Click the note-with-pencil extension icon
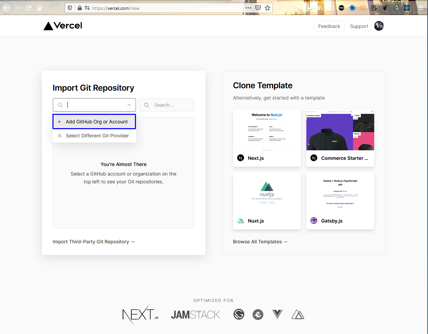Image resolution: width=428 pixels, height=334 pixels. 374,8
